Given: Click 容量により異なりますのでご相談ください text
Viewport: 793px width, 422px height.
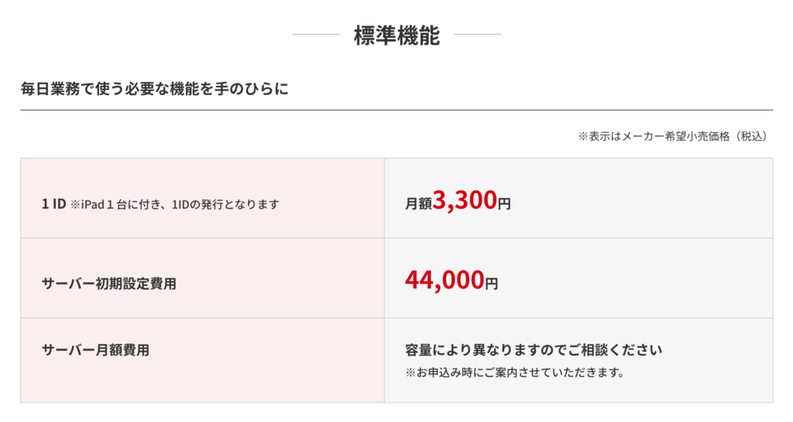Looking at the screenshot, I should coord(534,350).
